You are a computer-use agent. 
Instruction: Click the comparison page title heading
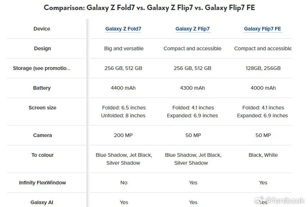149,8
